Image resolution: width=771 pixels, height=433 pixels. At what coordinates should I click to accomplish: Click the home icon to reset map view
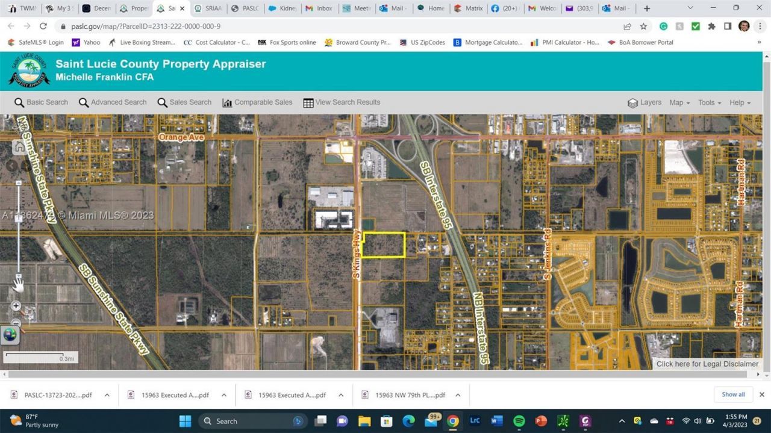click(19, 146)
